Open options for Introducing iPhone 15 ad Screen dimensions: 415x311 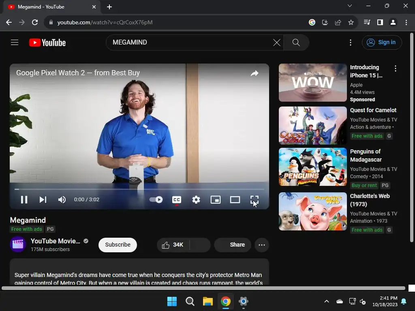pyautogui.click(x=396, y=68)
